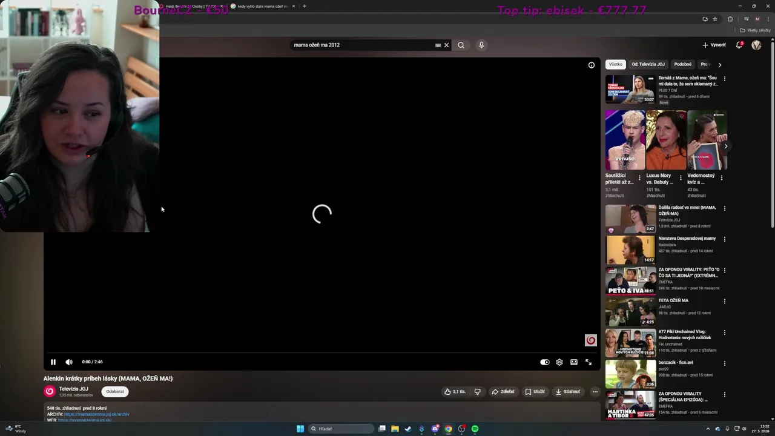Open options for ZA OPONOU VIRALITY: PEŤO video
775x436 pixels.
tap(725, 270)
